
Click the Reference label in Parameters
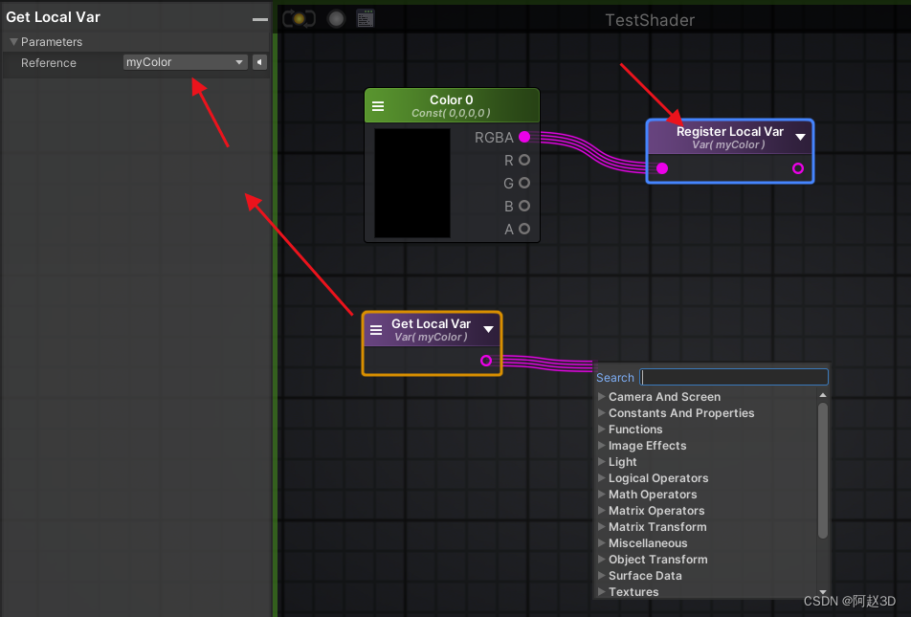(x=49, y=63)
